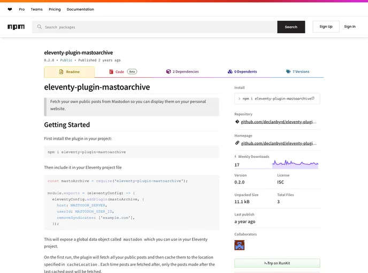Click the Try on RunKit button
Viewport: 368px width, 273px height.
(x=277, y=263)
